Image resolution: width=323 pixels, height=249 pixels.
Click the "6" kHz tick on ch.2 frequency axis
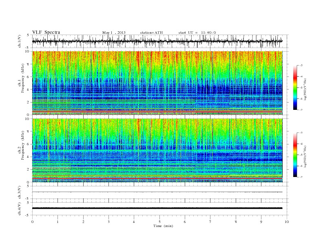[x=29, y=144]
